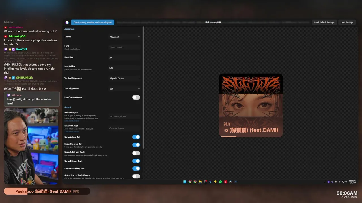362x203 pixels.
Task: Click the Twitch icon beside PosiTiff
Action: (6, 49)
